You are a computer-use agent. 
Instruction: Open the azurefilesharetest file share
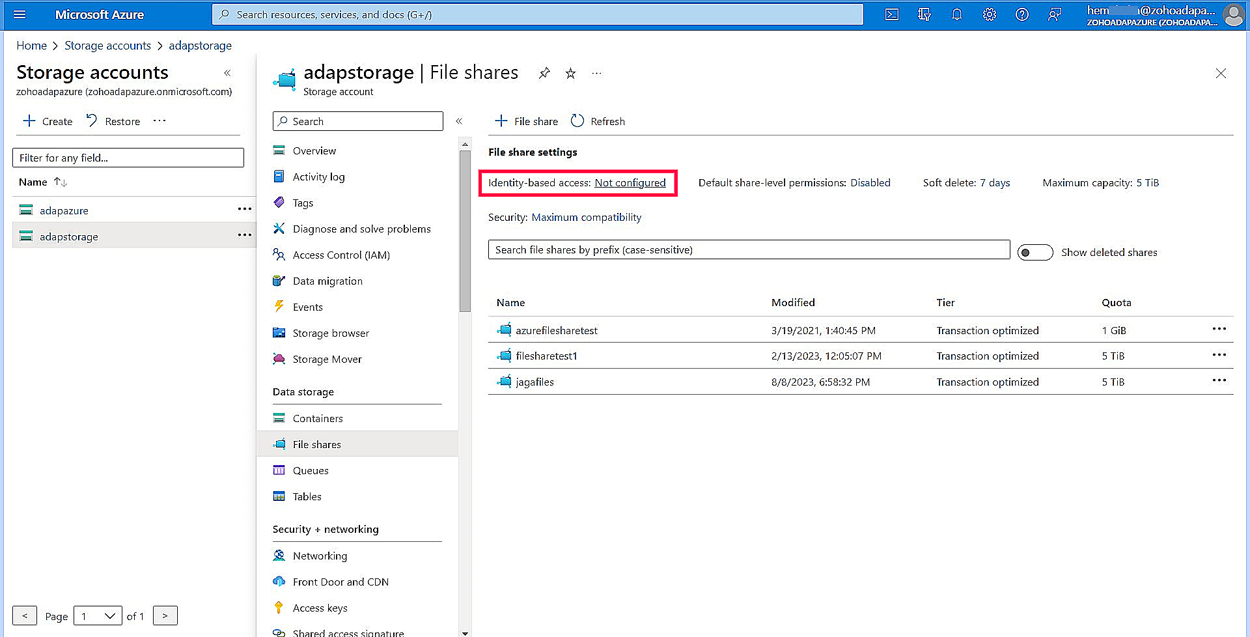(556, 331)
